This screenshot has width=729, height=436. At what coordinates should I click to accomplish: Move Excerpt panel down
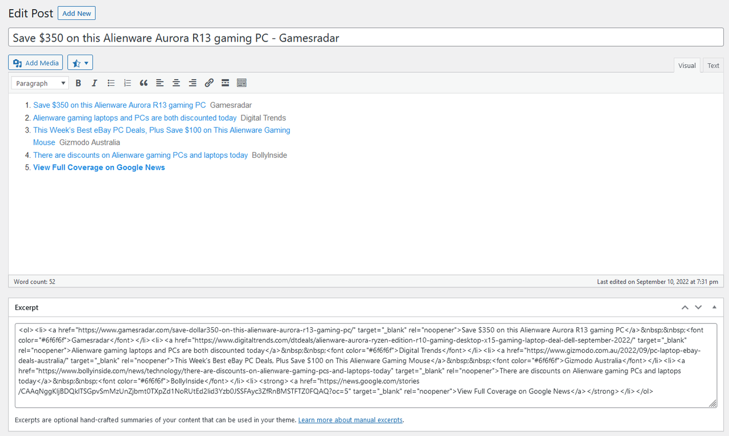698,307
